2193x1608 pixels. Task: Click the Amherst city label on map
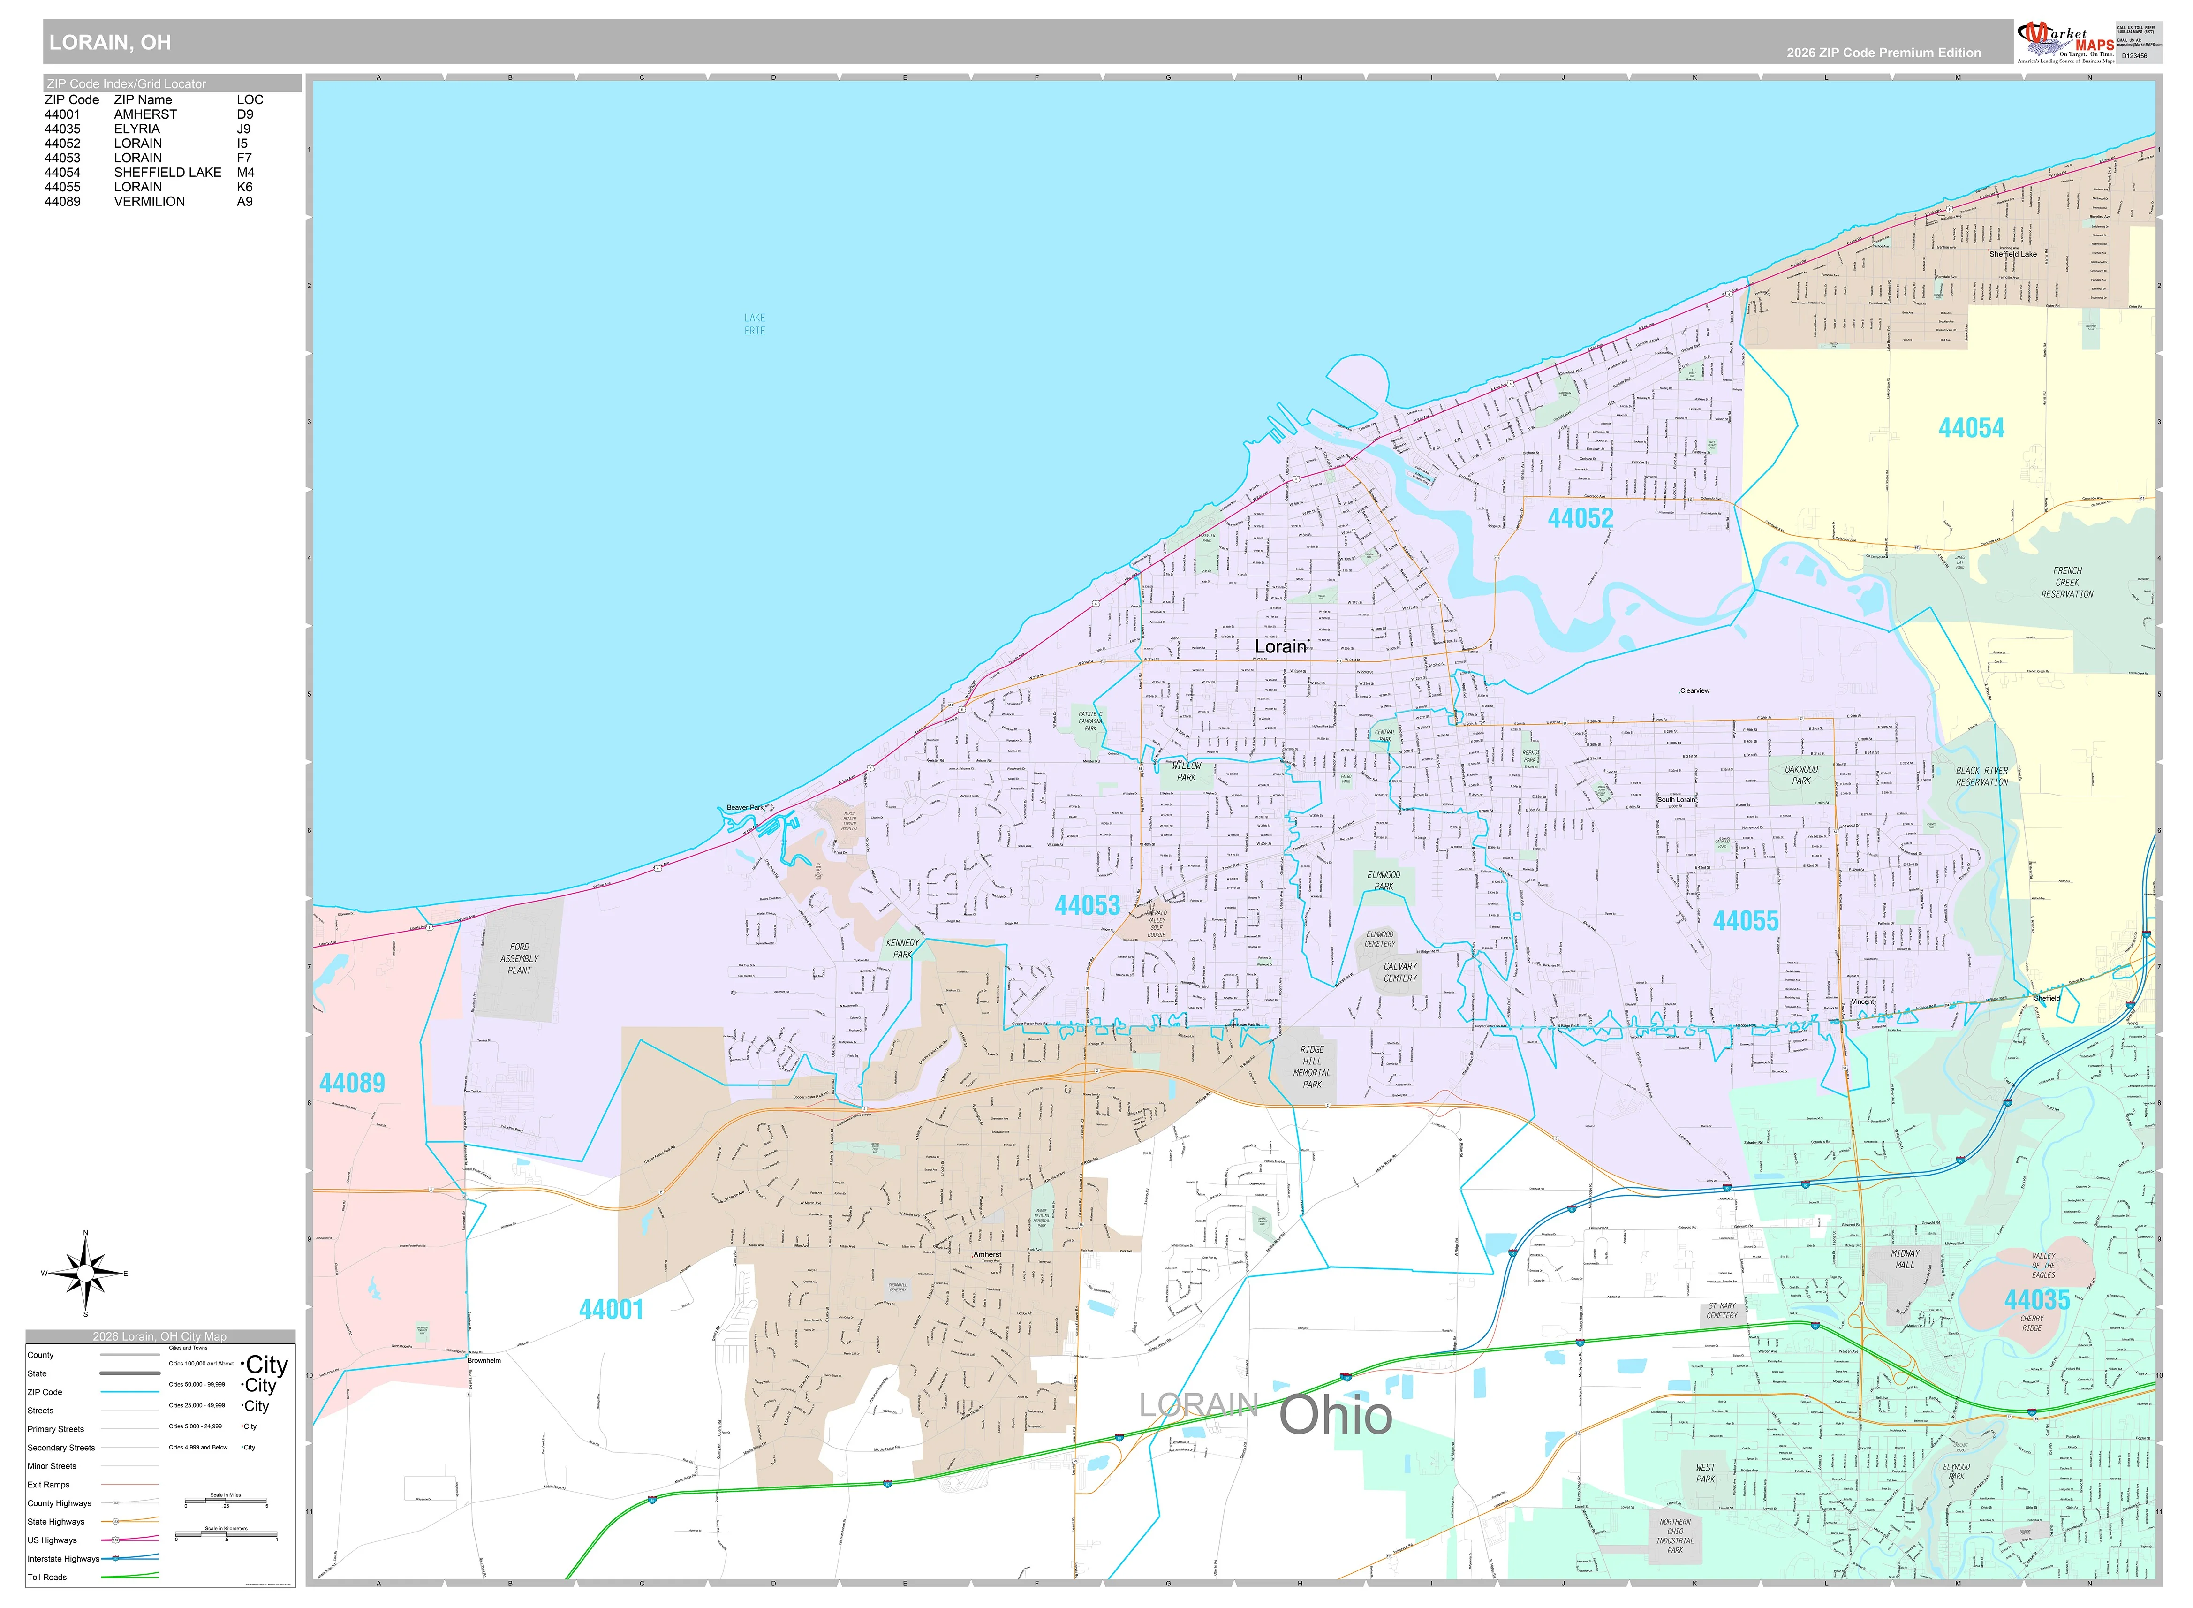point(987,1255)
